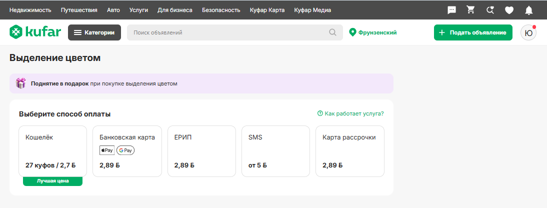Click the Google Pay badge
The width and height of the screenshot is (547, 208).
pos(125,150)
